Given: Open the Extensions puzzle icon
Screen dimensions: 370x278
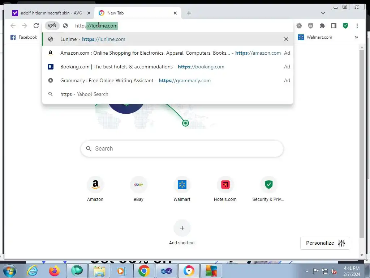Looking at the screenshot, I should coord(322,26).
